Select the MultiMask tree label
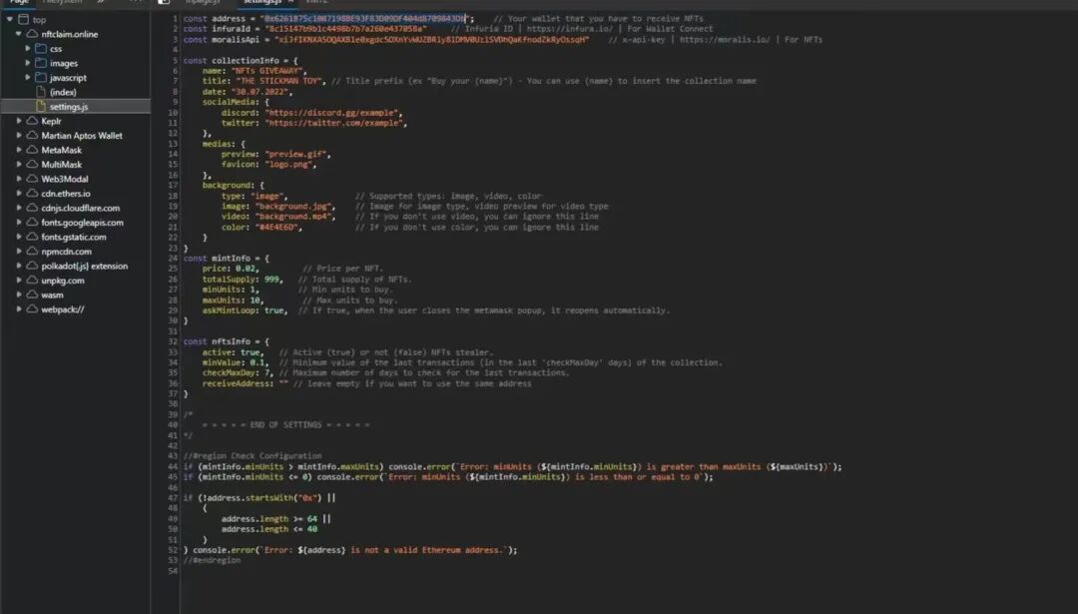Viewport: 1078px width, 614px height. [x=61, y=165]
